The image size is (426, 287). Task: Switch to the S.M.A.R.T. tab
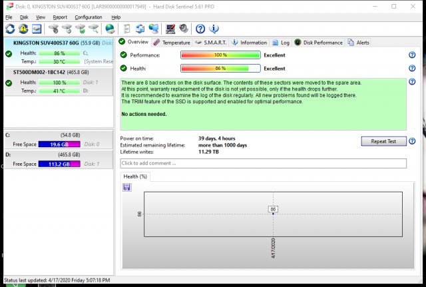point(211,42)
